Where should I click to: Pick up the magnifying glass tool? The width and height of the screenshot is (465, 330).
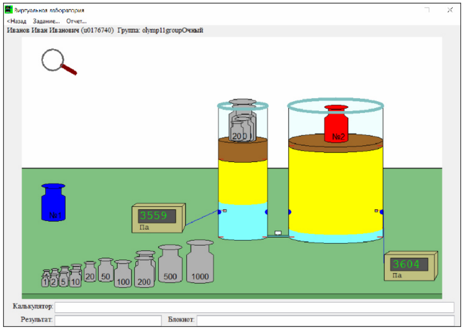coord(59,62)
